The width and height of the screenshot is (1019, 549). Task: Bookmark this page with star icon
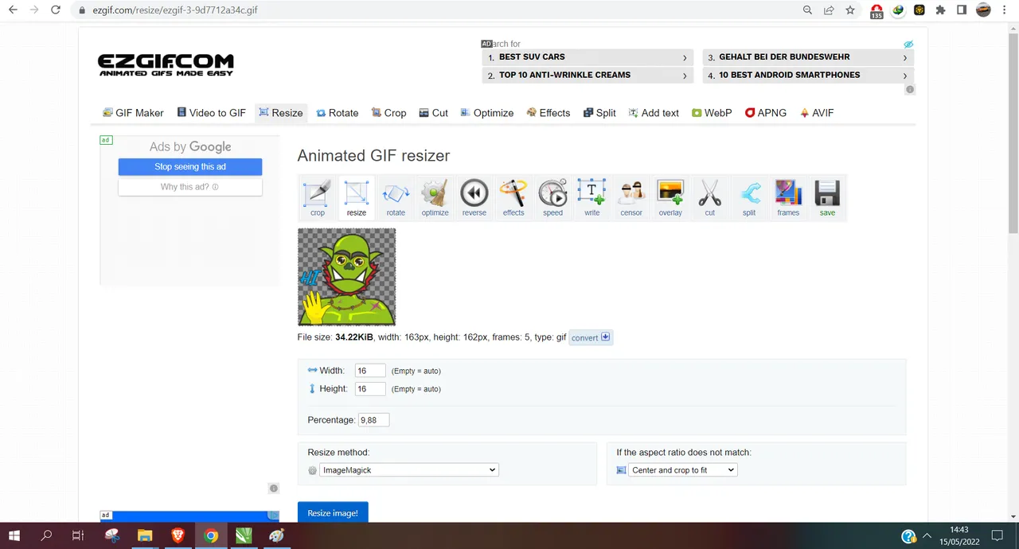pos(850,10)
